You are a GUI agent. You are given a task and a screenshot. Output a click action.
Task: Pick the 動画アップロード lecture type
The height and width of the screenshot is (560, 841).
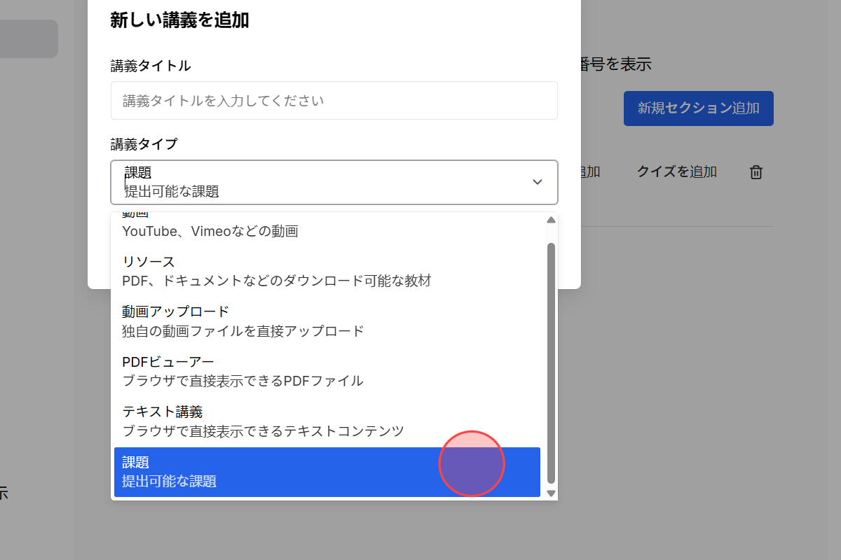point(280,321)
